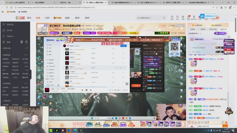The width and height of the screenshot is (237, 133).
Task: Click the PGC logo in navigation
Action: [57, 18]
